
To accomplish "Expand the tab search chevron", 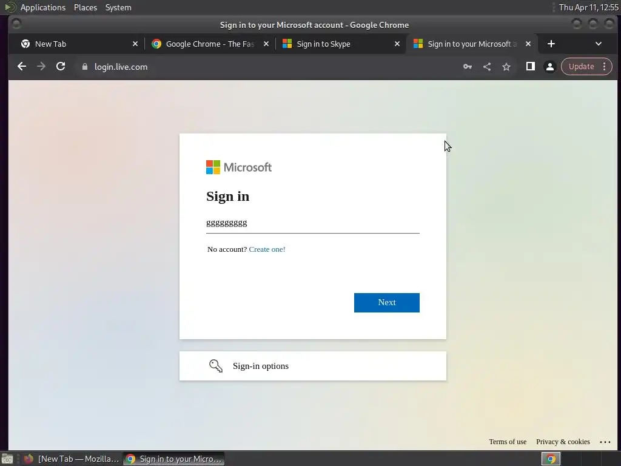I will click(x=599, y=44).
